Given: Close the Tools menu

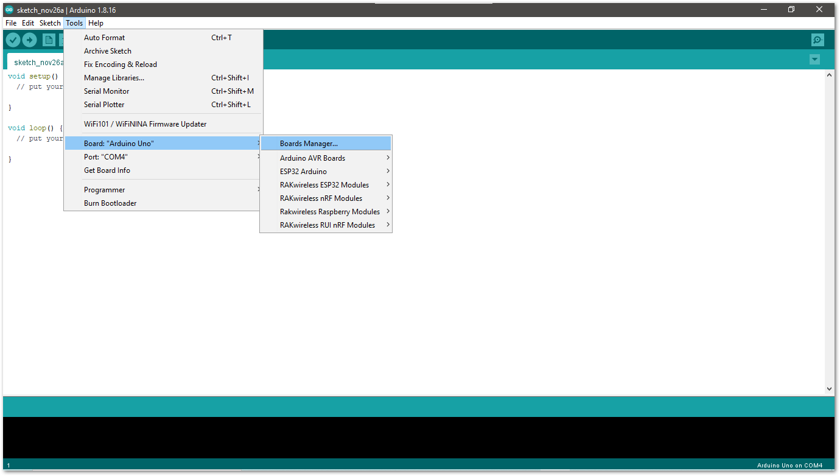Looking at the screenshot, I should [74, 23].
